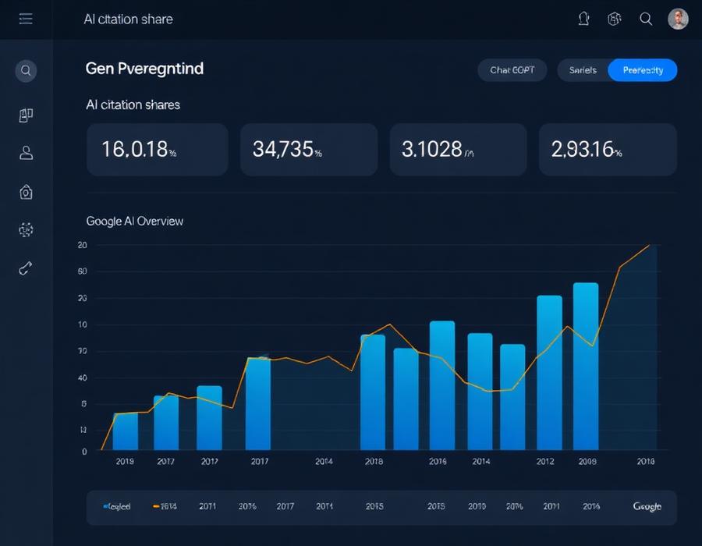
Task: Open the hamburger menu icon
Action: point(26,19)
